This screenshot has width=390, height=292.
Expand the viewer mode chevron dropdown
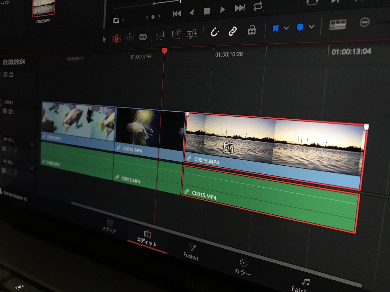pos(123,20)
